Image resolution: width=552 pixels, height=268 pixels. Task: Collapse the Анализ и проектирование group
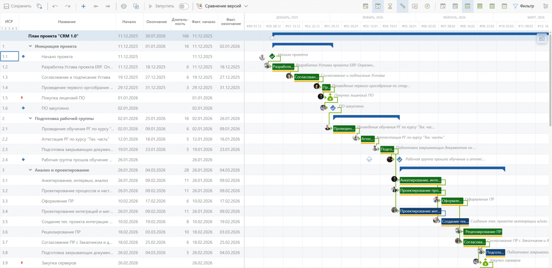[30, 170]
